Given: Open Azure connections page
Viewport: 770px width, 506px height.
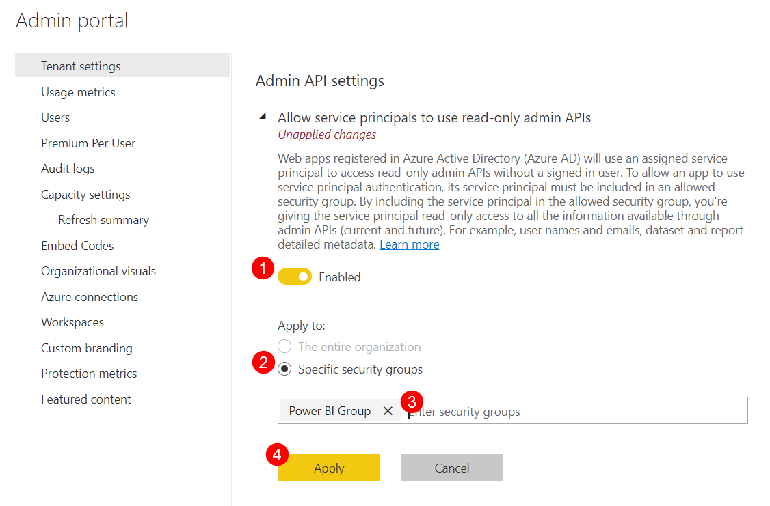Looking at the screenshot, I should pyautogui.click(x=90, y=296).
